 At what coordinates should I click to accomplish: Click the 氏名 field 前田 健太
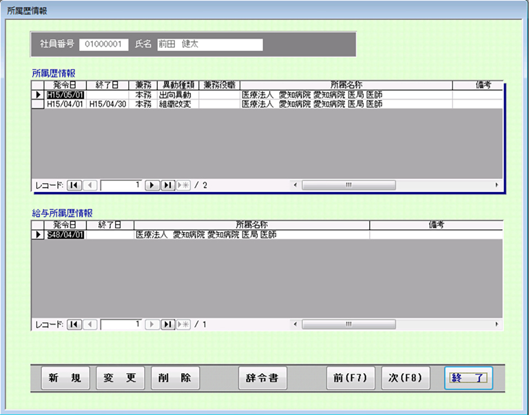(210, 45)
